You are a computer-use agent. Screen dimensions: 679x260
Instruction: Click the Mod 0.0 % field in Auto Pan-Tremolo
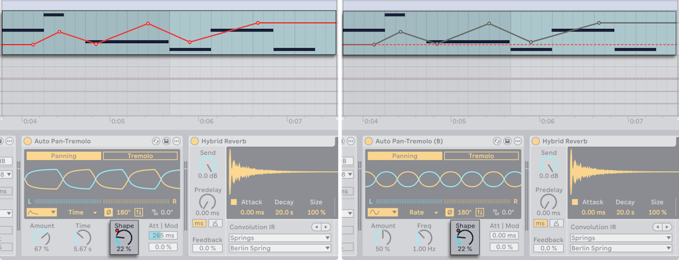(163, 247)
